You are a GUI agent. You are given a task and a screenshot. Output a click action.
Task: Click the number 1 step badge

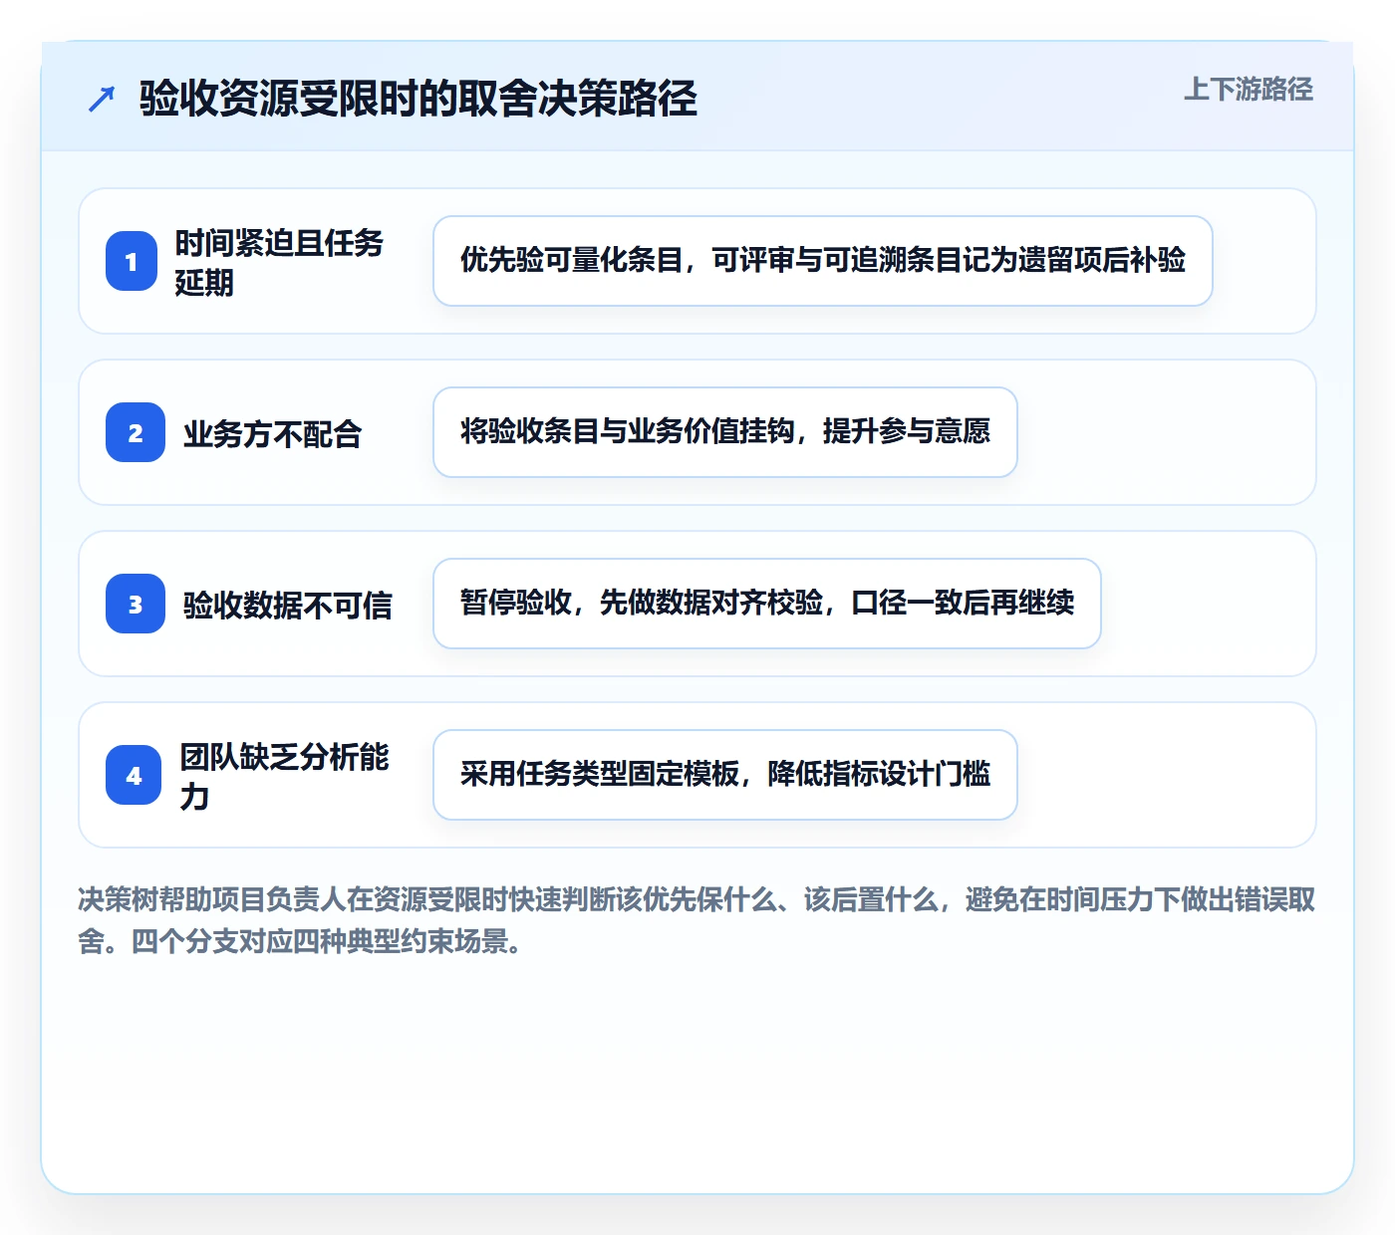tap(132, 261)
